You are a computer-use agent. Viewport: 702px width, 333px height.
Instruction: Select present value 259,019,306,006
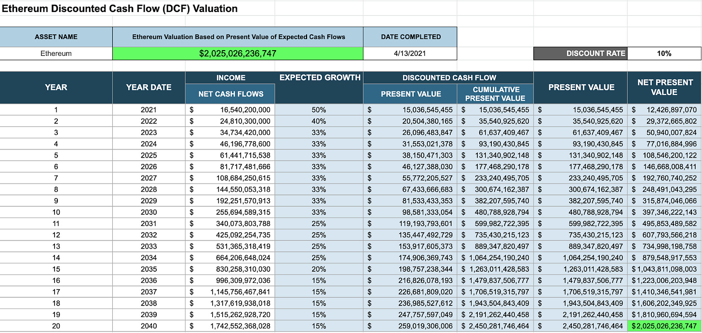[410, 326]
